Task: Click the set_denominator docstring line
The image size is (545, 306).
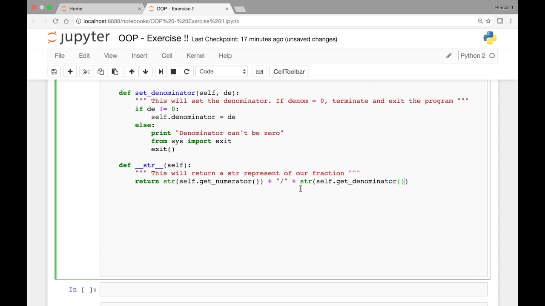Action: [302, 101]
